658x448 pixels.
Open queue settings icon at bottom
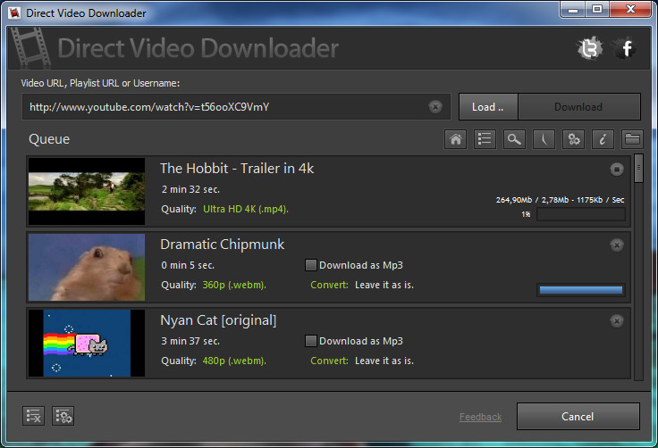tap(63, 416)
